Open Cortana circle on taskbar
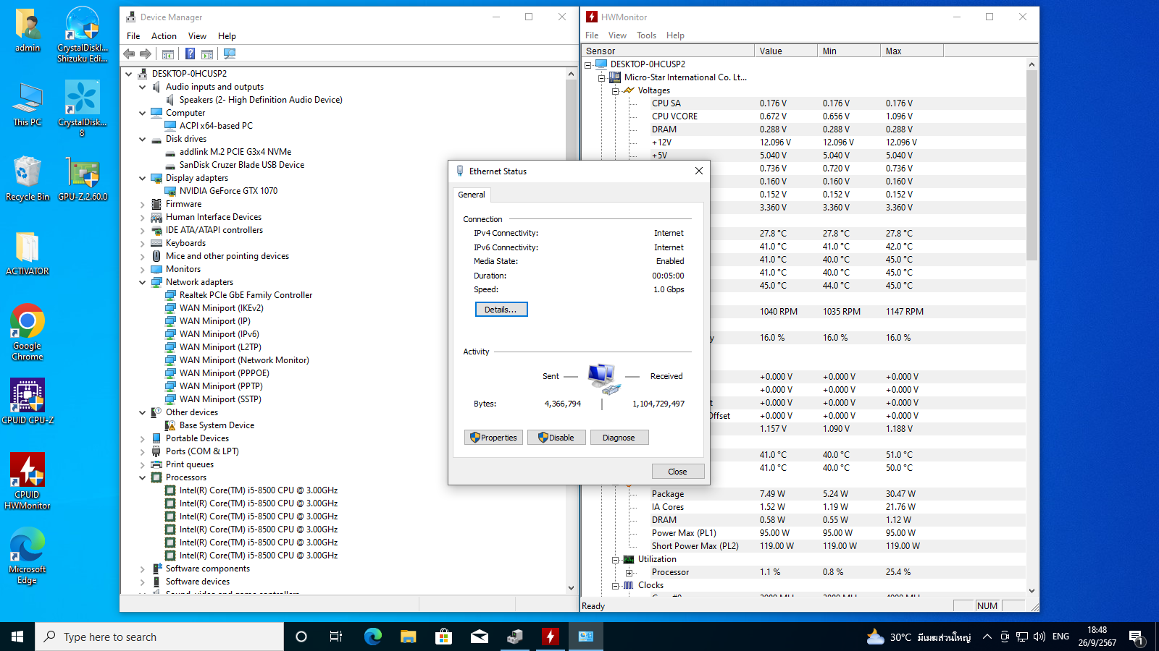 [301, 637]
